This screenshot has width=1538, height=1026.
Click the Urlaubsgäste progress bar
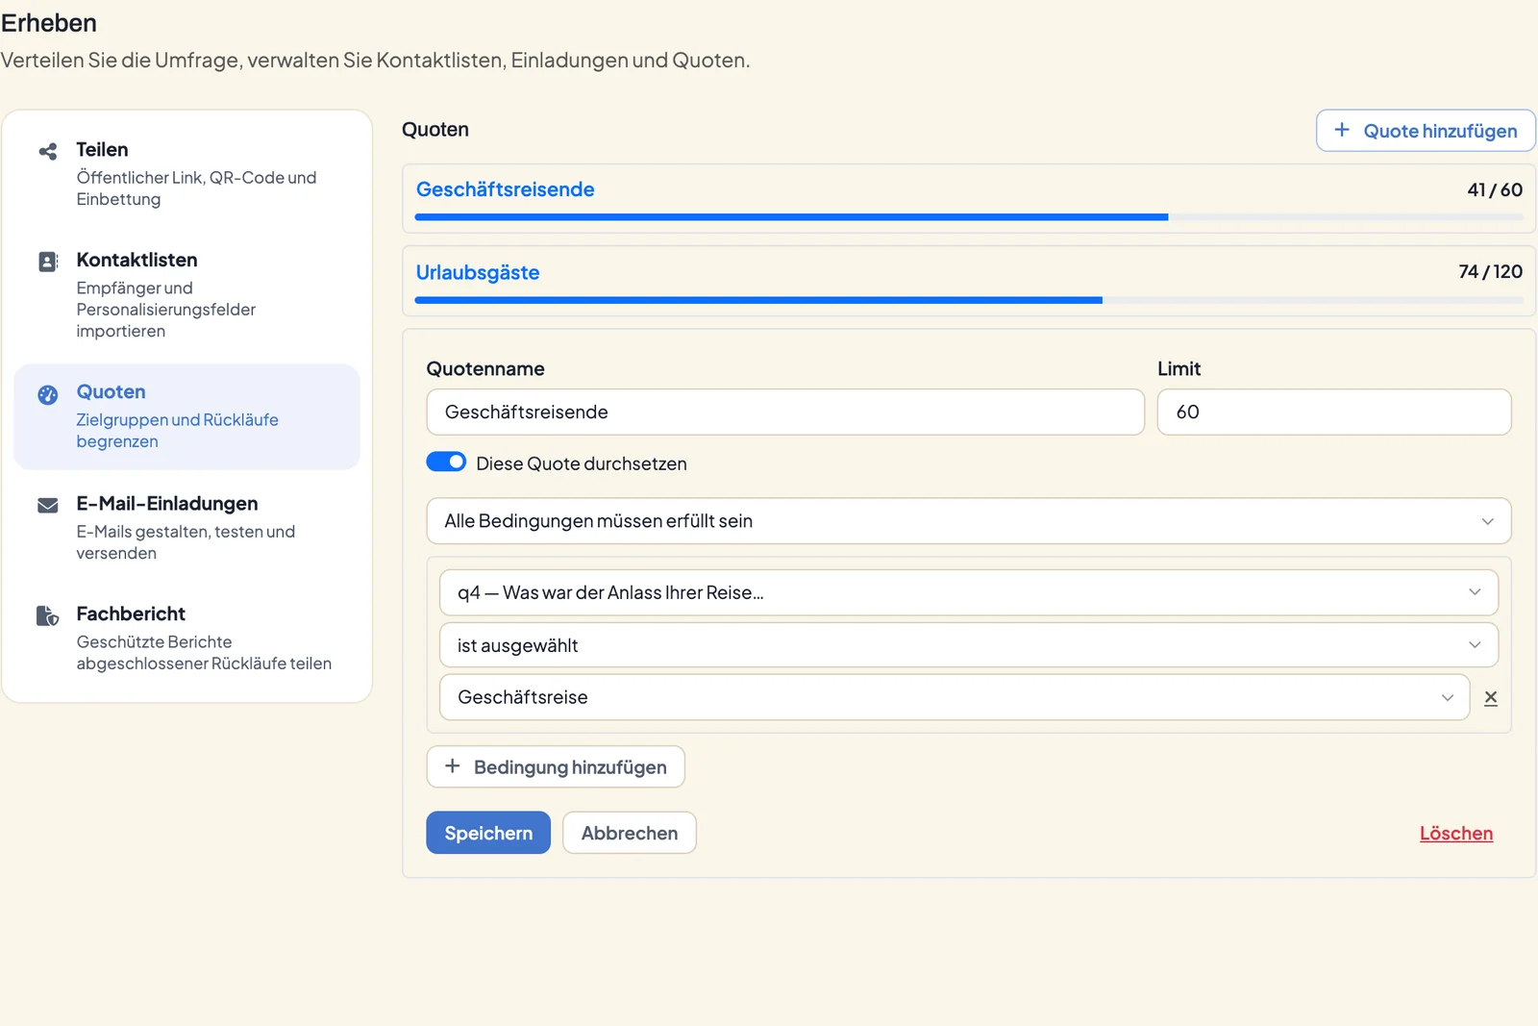[x=969, y=300]
